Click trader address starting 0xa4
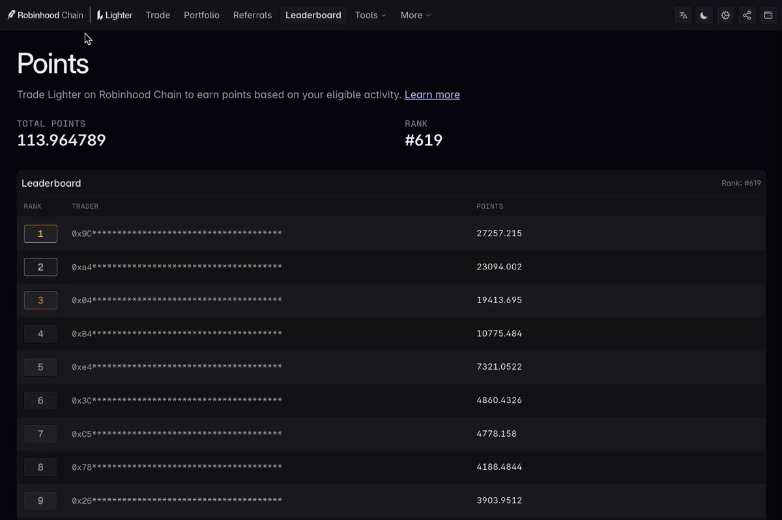Viewport: 782px width, 520px height. pyautogui.click(x=177, y=267)
